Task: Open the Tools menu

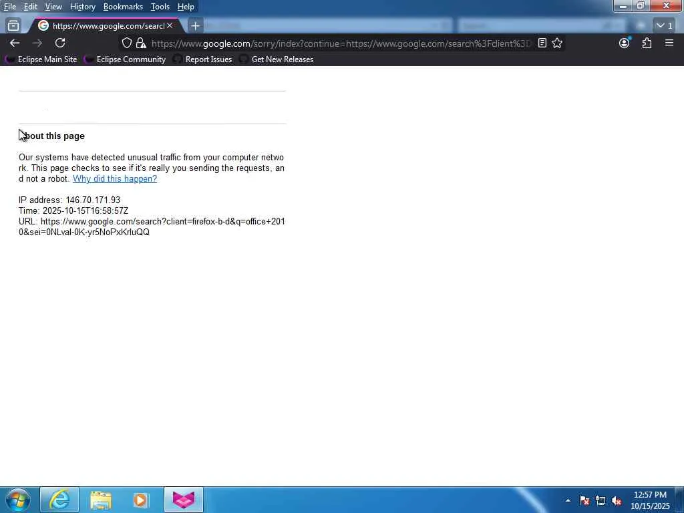Action: tap(160, 7)
